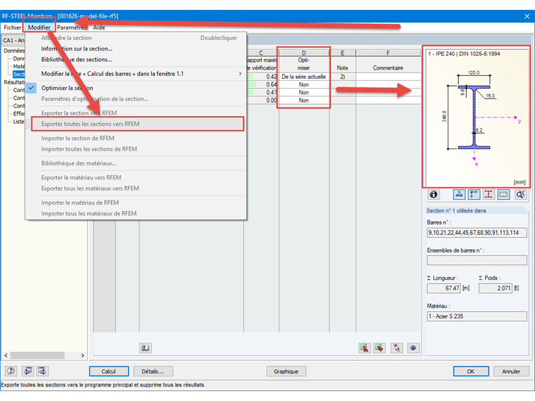Viewport: 535px width, 401px height.
Task: Click the Calcul button
Action: click(x=109, y=371)
